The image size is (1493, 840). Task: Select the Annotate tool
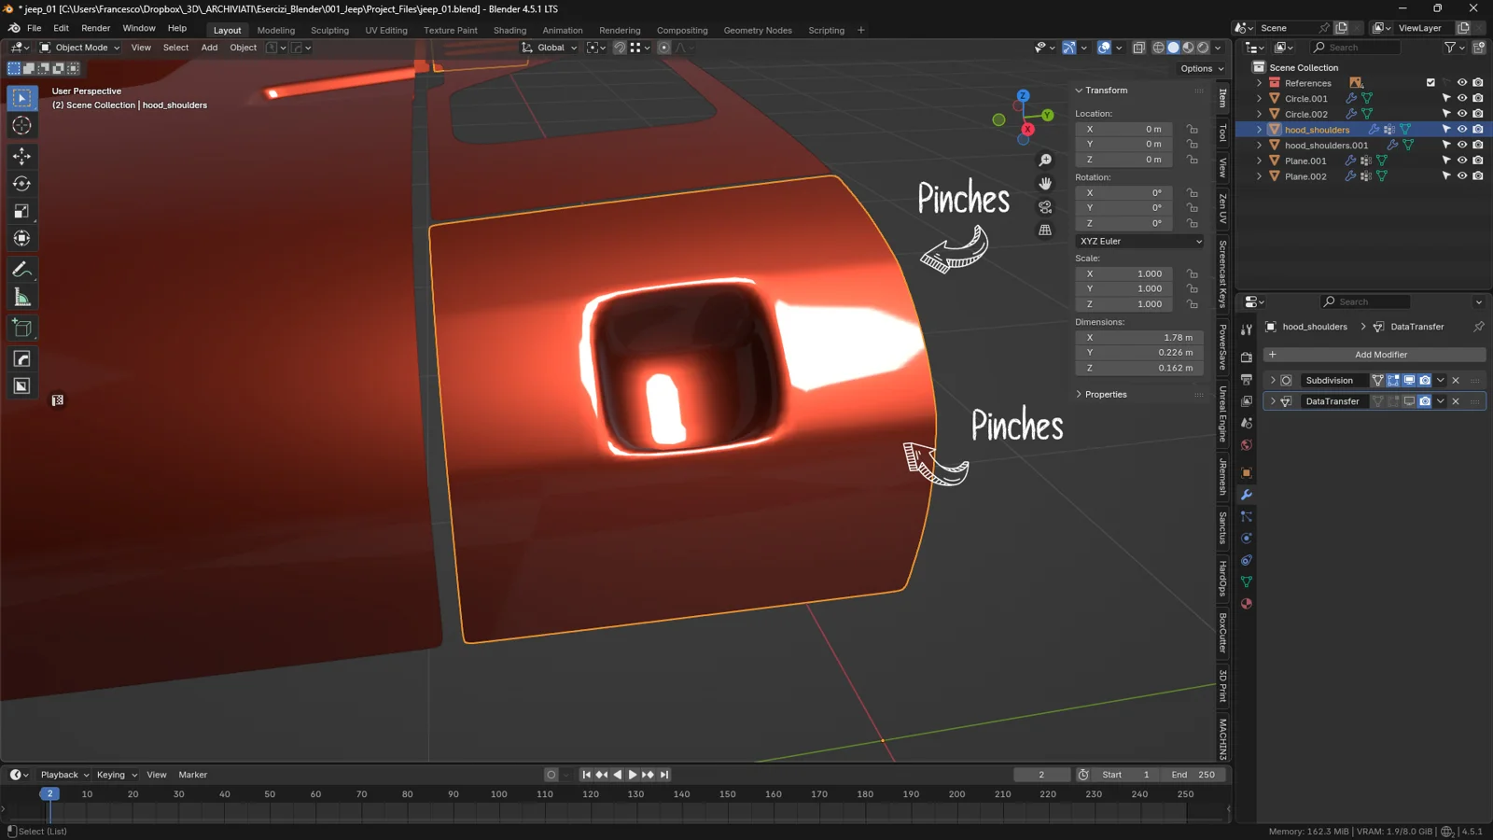point(21,270)
